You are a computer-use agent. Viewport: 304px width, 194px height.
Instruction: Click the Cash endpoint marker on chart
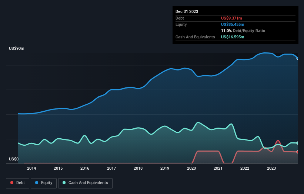point(298,143)
